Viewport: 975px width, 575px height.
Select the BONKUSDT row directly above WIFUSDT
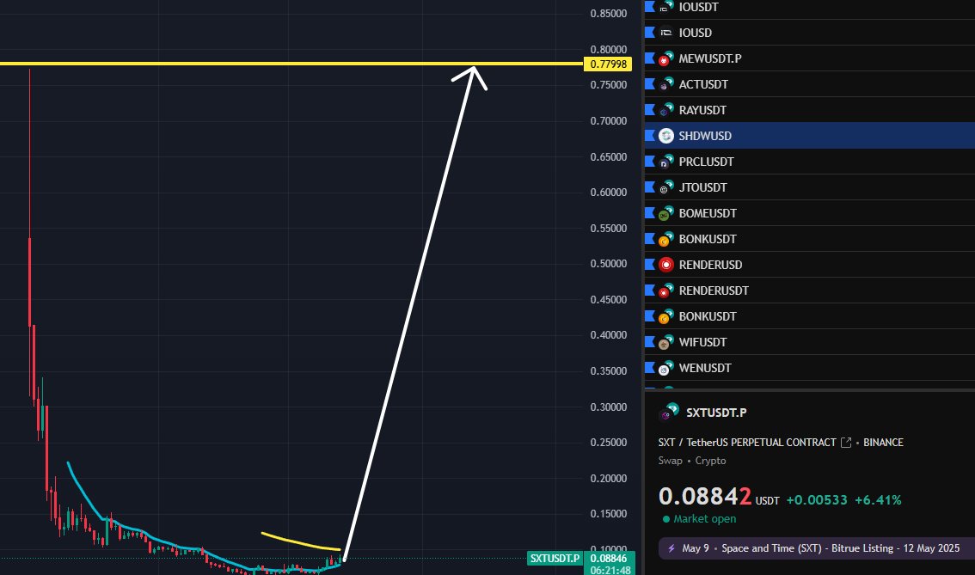coord(810,316)
